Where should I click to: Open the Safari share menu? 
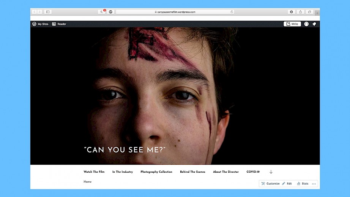pyautogui.click(x=300, y=12)
